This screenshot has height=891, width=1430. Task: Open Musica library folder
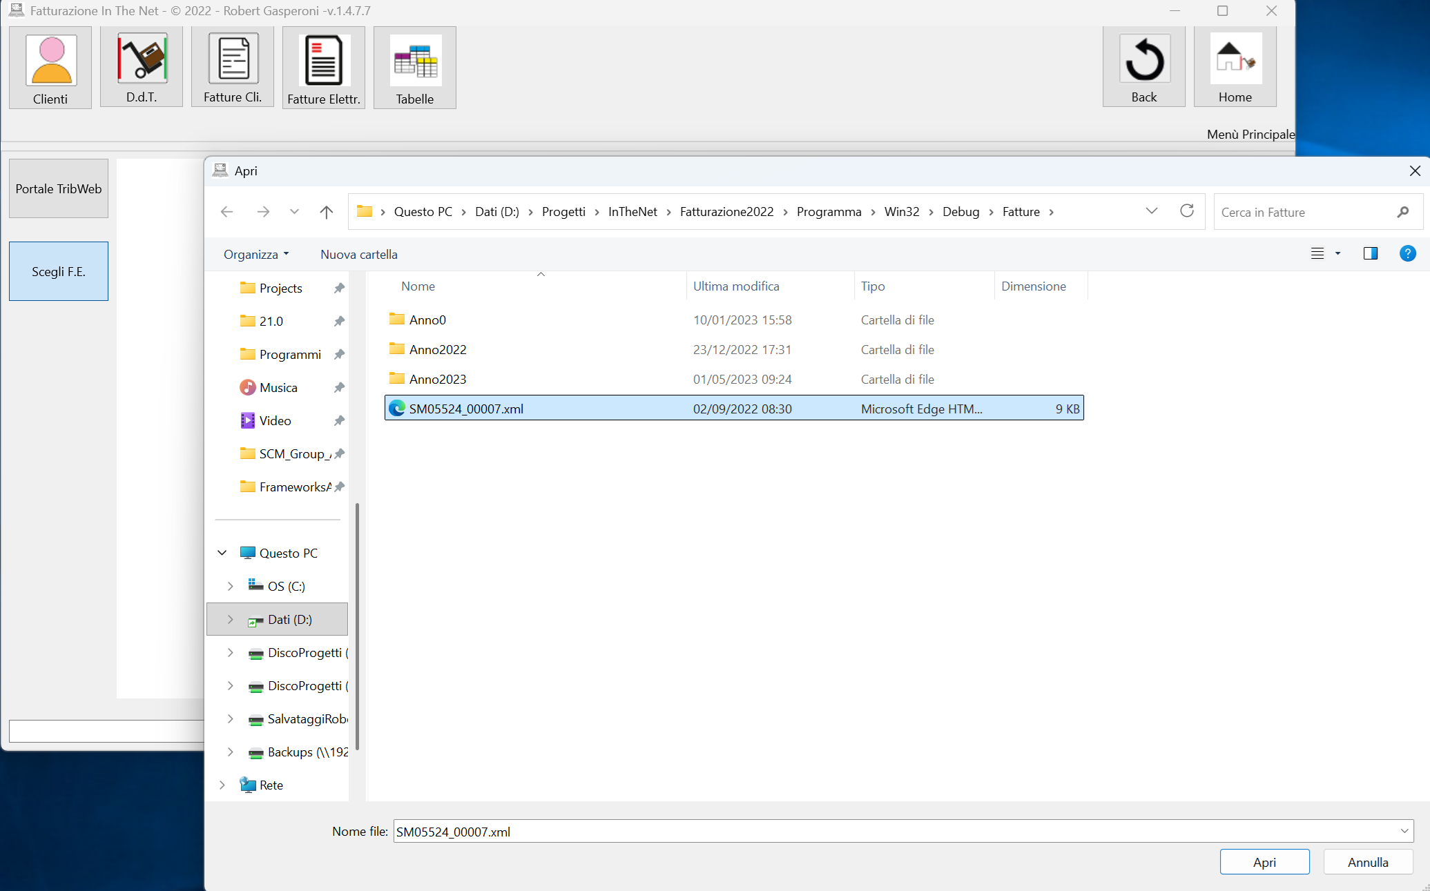(x=278, y=387)
